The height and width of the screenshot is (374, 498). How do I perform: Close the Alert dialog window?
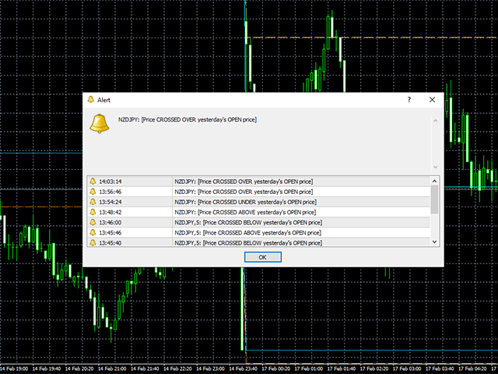pyautogui.click(x=432, y=100)
